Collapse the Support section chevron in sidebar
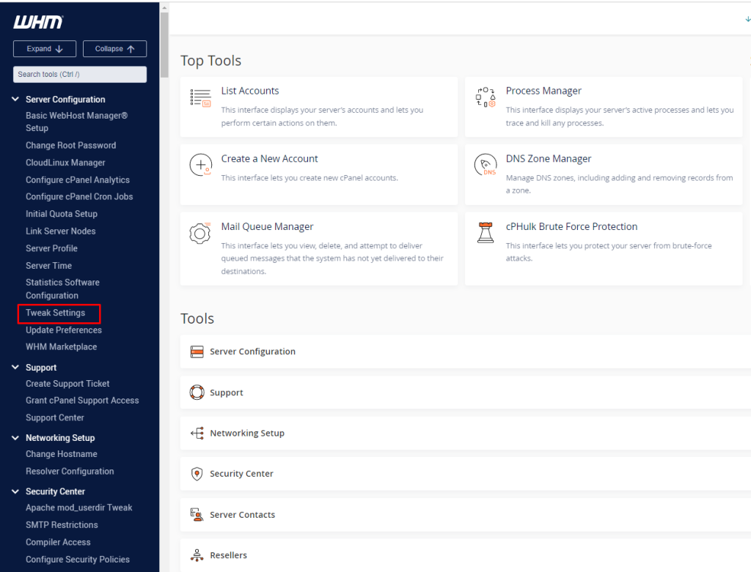751x572 pixels. click(15, 368)
